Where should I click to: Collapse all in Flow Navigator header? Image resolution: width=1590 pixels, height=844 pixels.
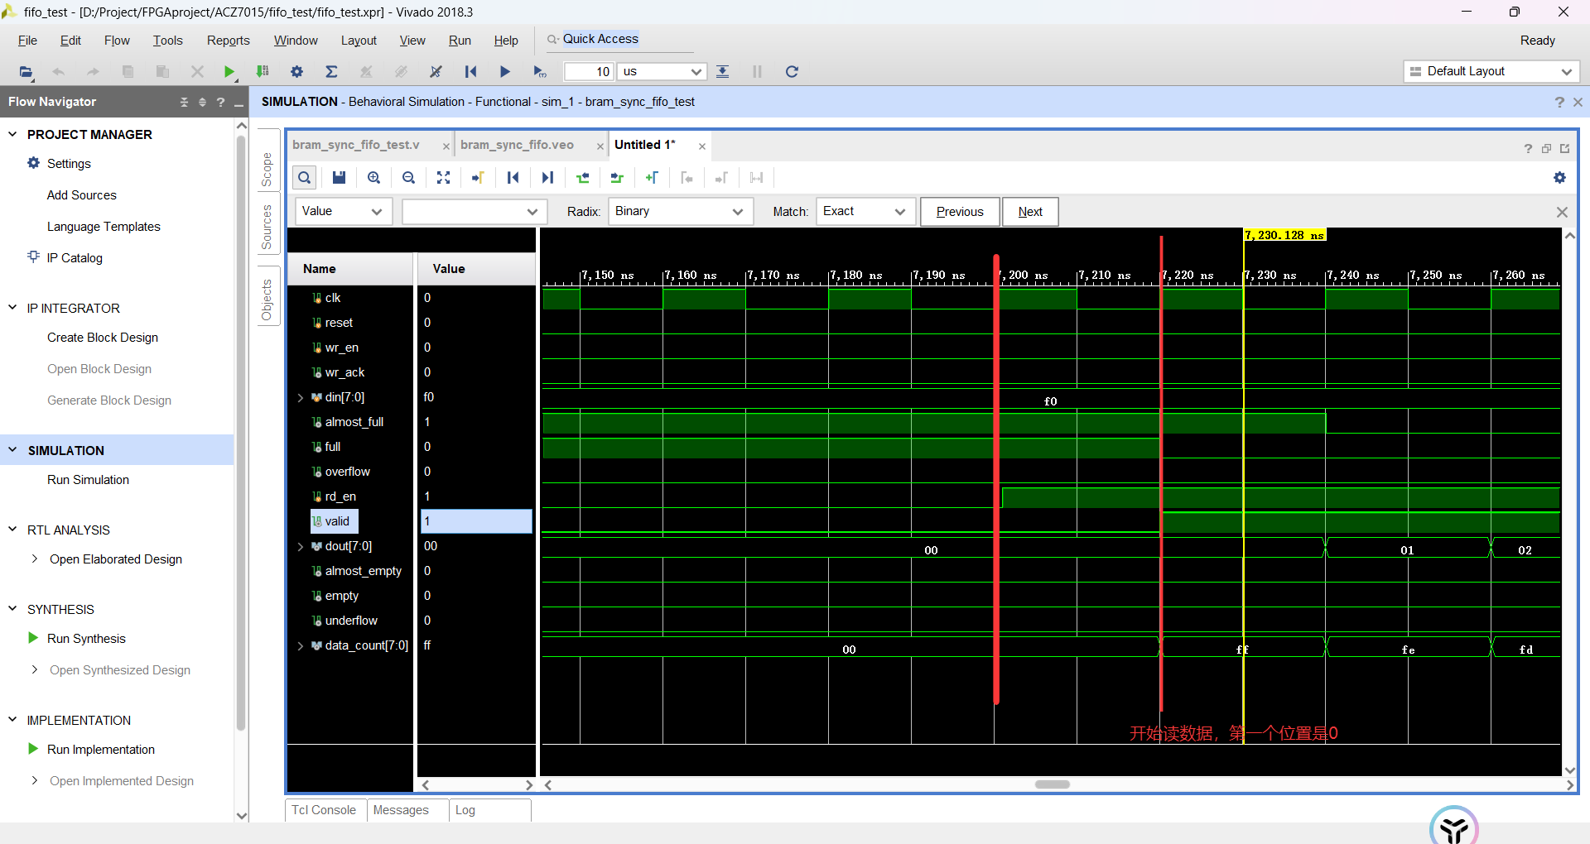(184, 102)
